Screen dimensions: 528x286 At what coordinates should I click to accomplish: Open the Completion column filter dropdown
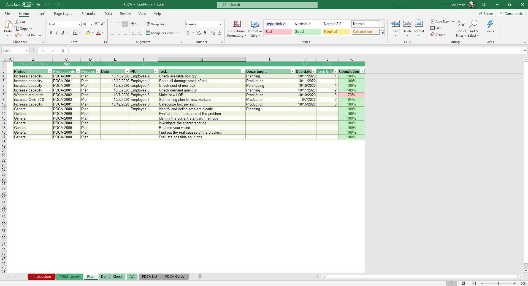click(x=362, y=71)
